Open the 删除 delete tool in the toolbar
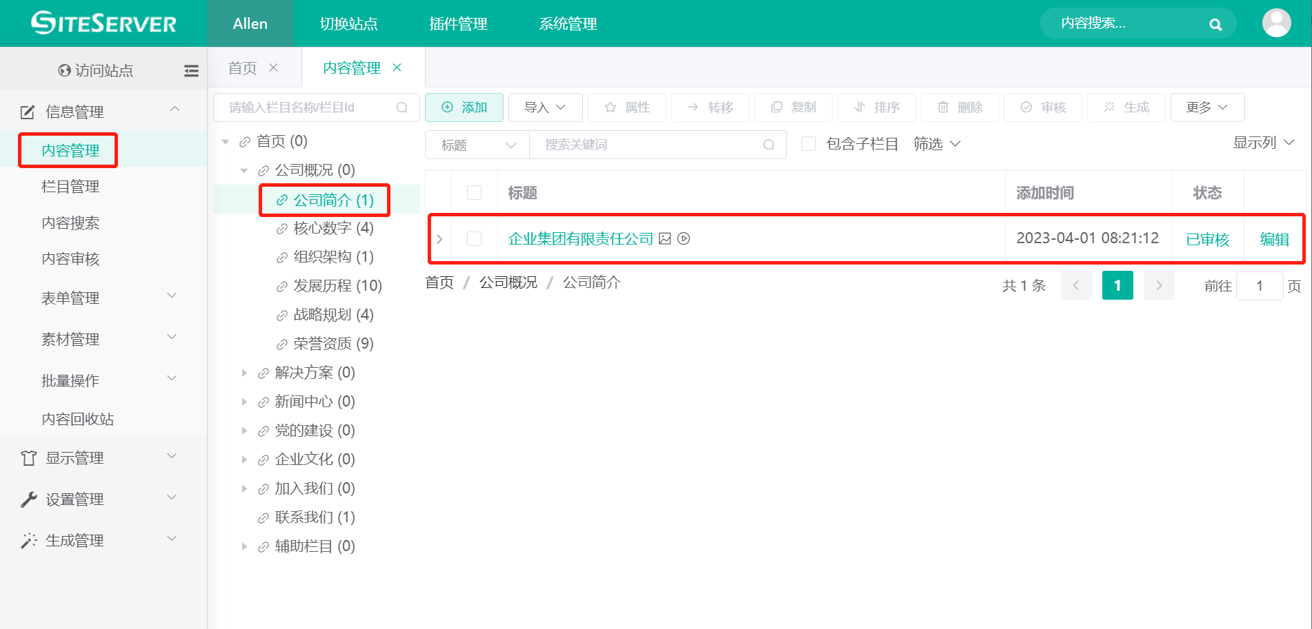This screenshot has height=629, width=1312. (x=959, y=107)
